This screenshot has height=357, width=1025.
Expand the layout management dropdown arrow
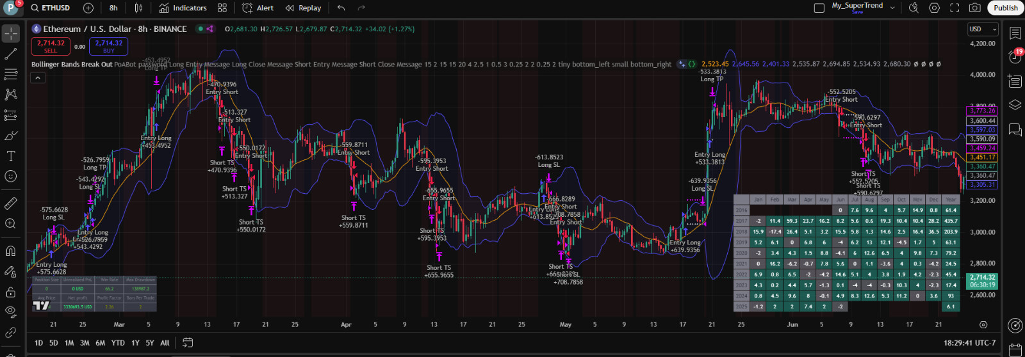point(892,8)
